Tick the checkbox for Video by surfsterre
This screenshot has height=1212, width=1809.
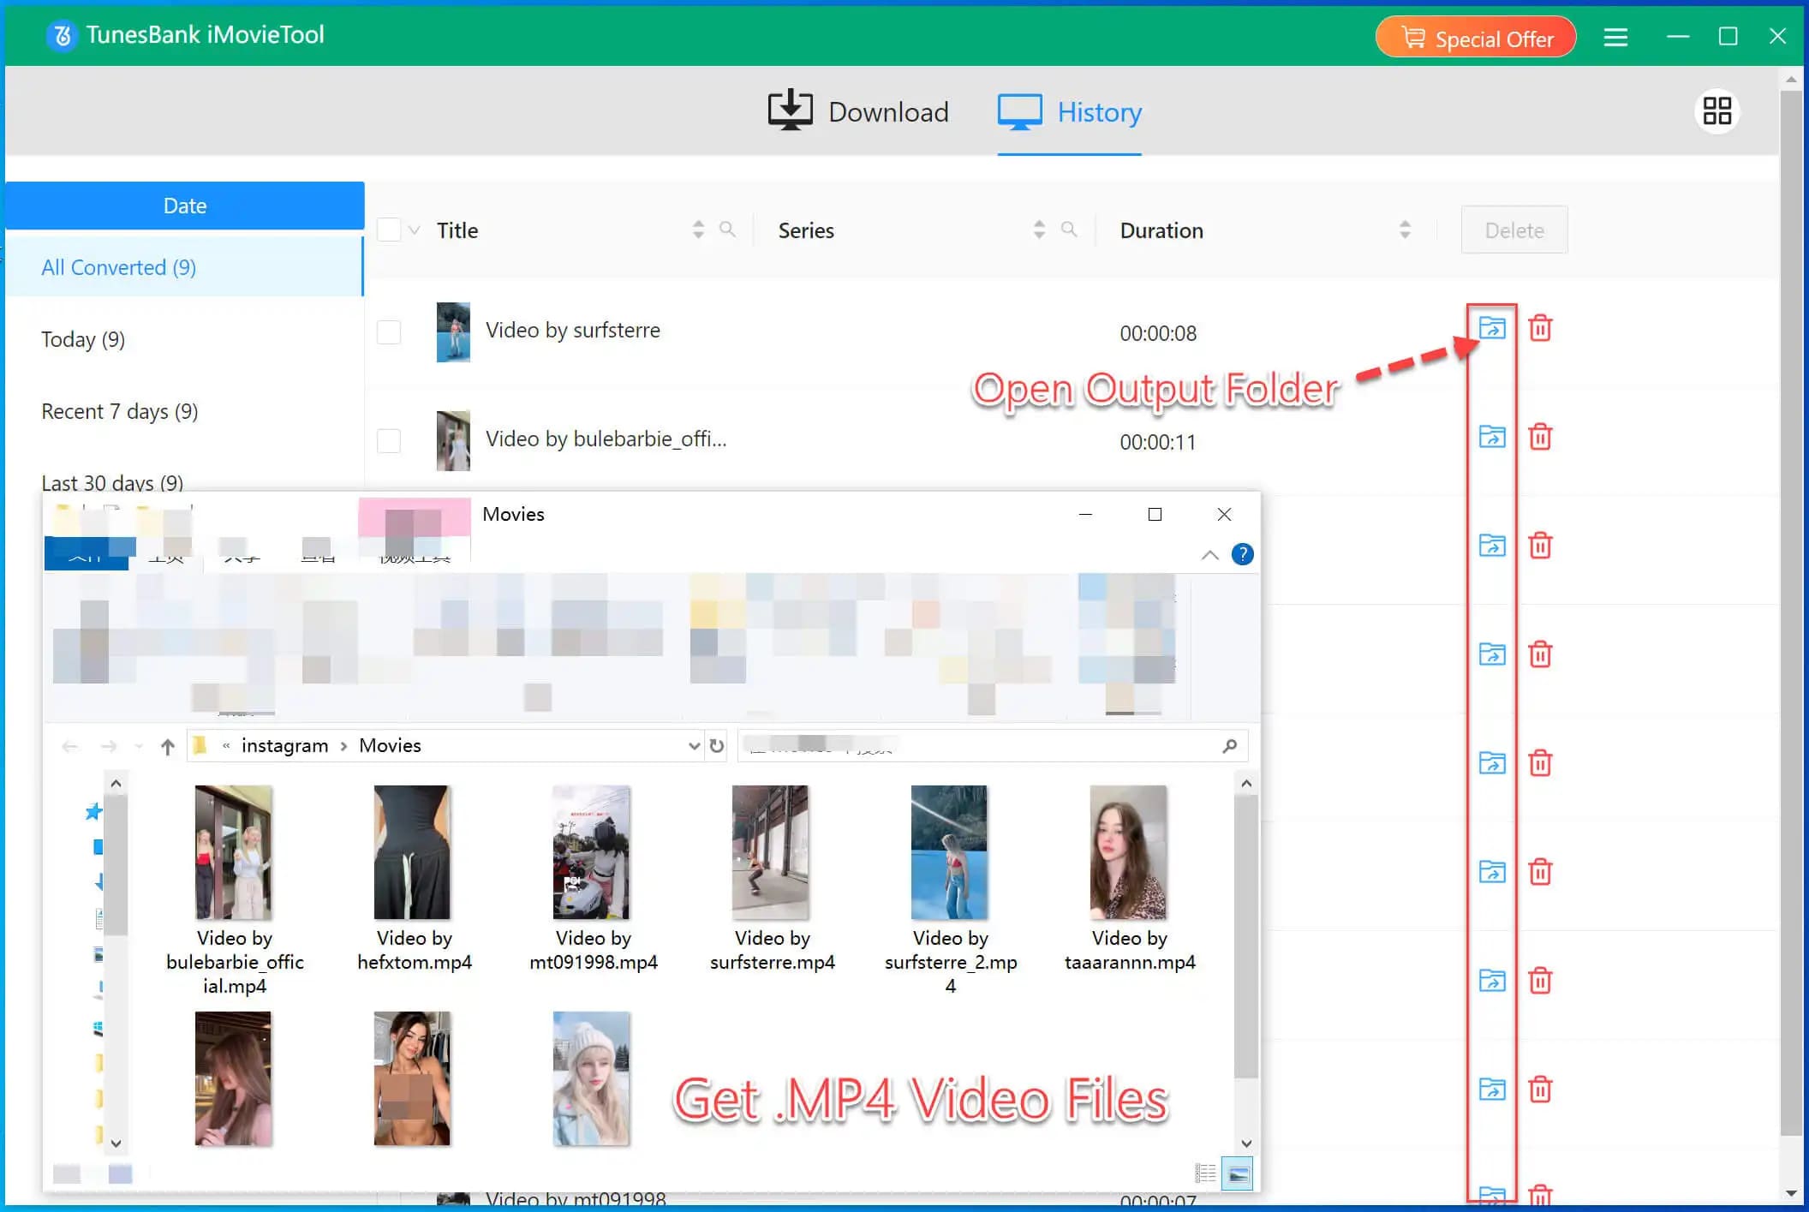point(389,332)
